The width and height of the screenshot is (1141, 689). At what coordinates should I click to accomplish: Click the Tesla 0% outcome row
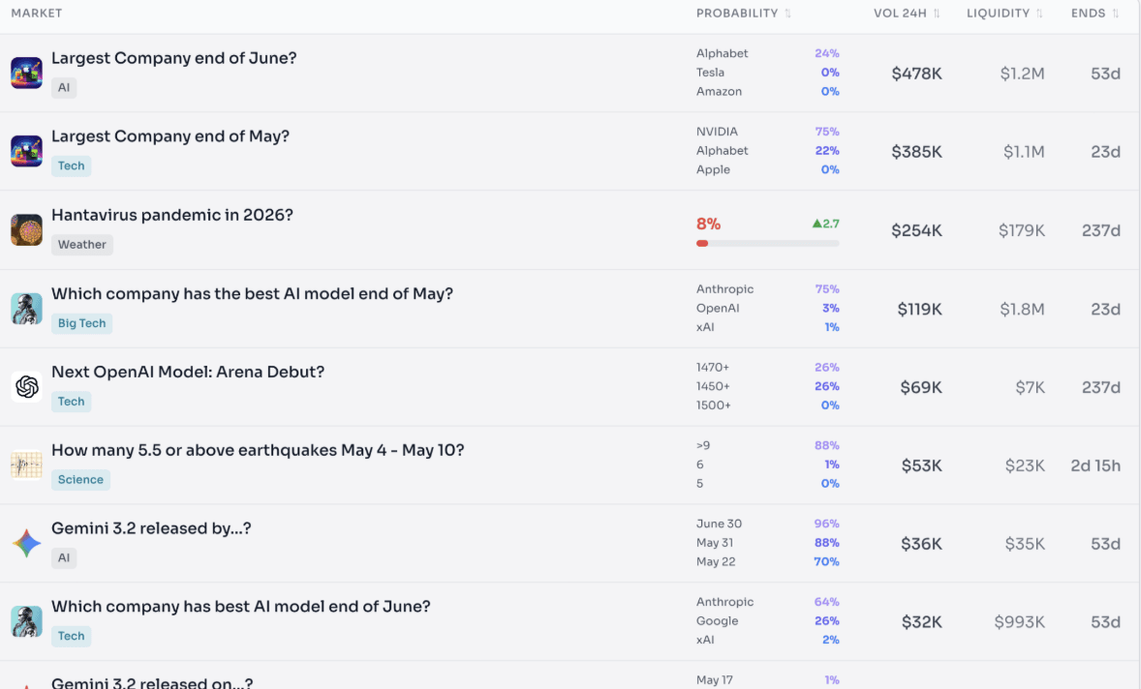point(768,72)
